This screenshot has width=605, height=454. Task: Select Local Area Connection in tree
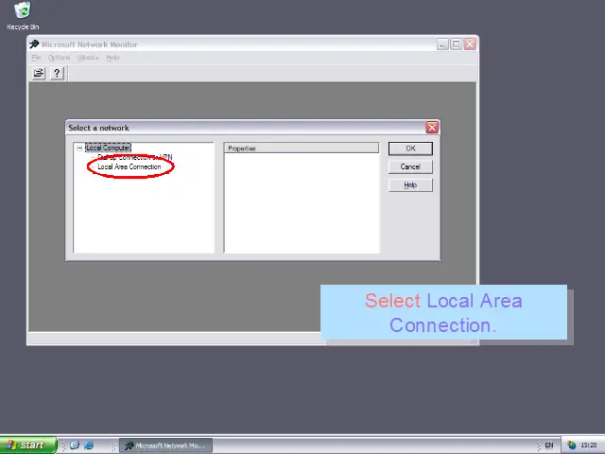[130, 166]
